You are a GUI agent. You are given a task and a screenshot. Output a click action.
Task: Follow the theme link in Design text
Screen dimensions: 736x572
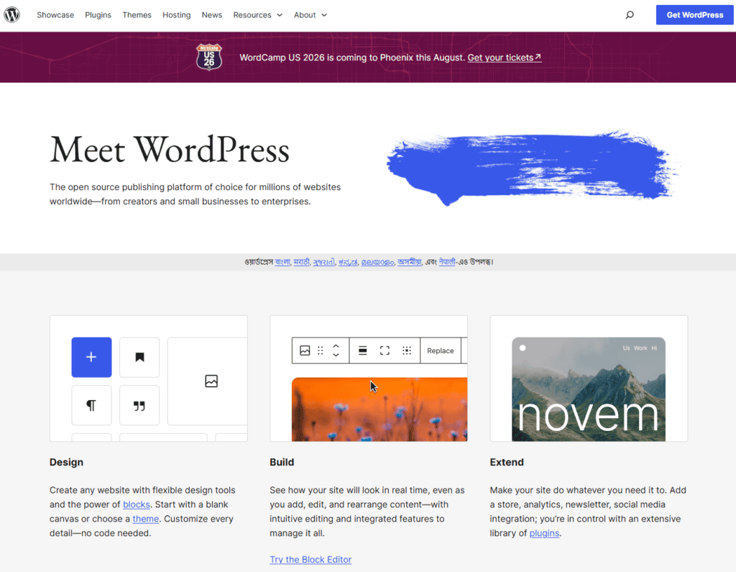pos(145,519)
